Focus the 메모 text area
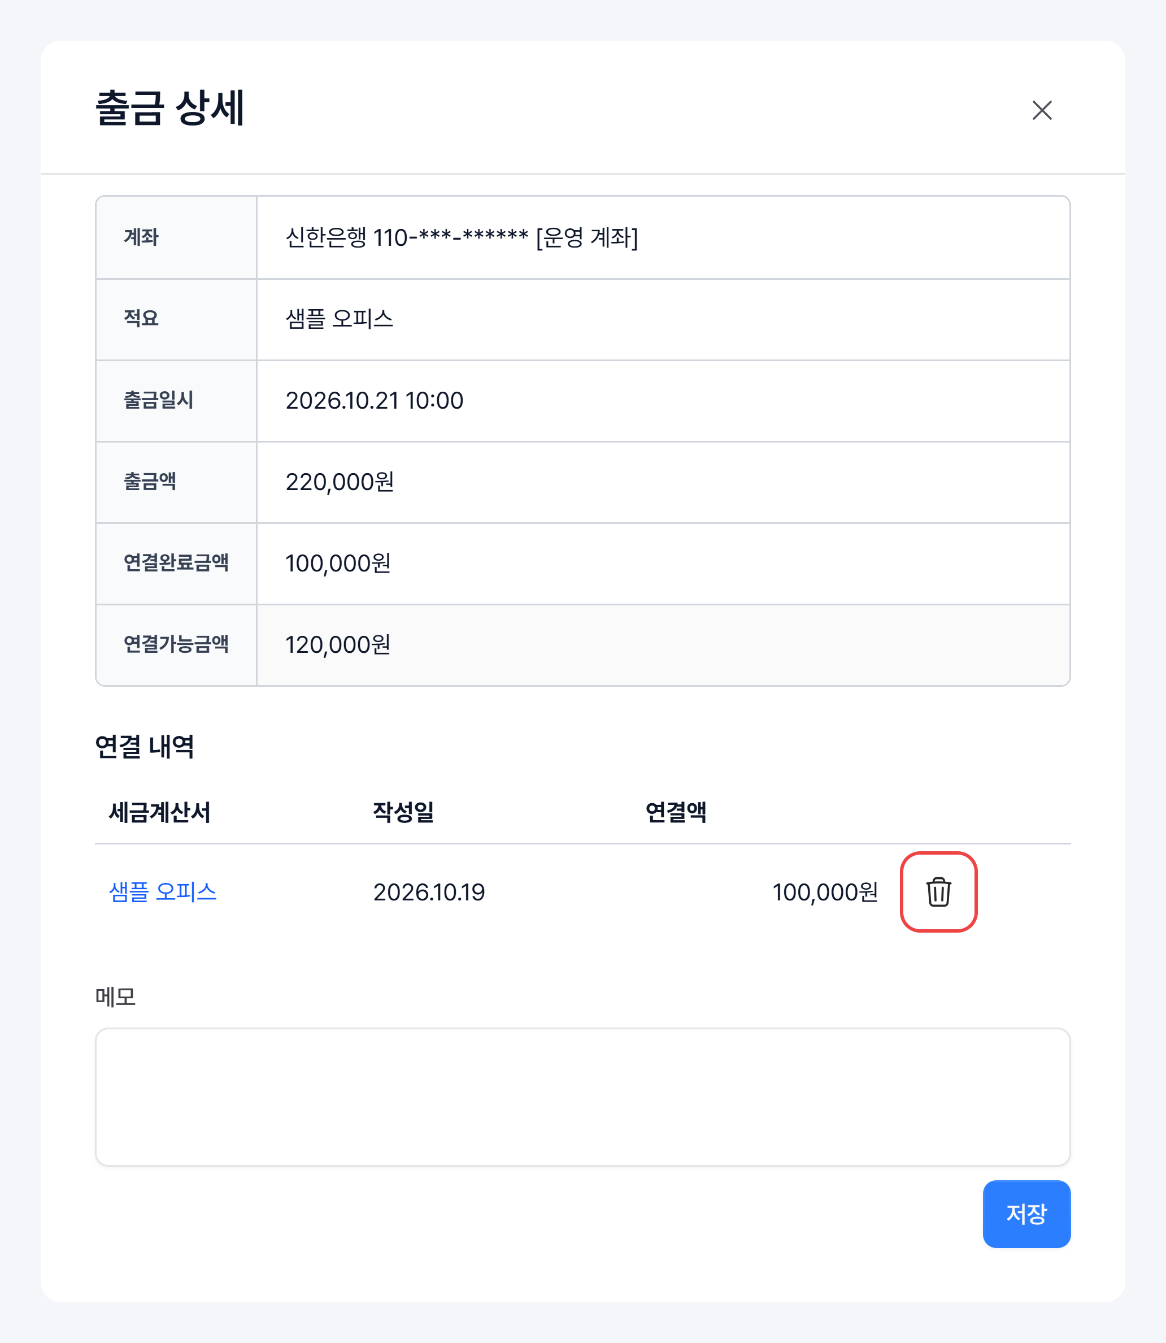This screenshot has height=1343, width=1166. pyautogui.click(x=582, y=1097)
